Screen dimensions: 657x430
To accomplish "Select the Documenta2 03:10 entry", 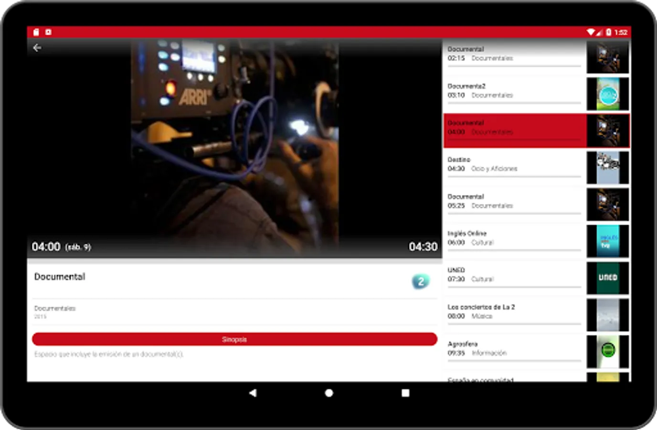I will tap(515, 93).
